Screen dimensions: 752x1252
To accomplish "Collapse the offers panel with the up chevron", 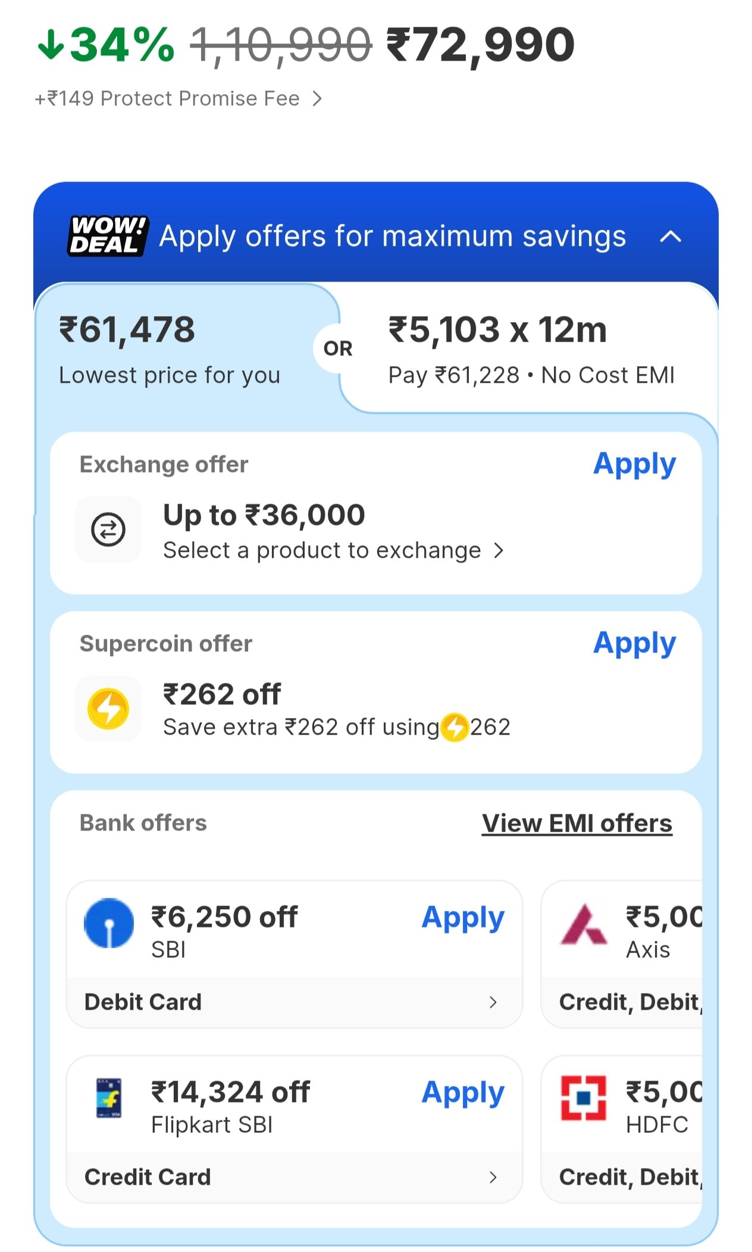I will point(670,237).
